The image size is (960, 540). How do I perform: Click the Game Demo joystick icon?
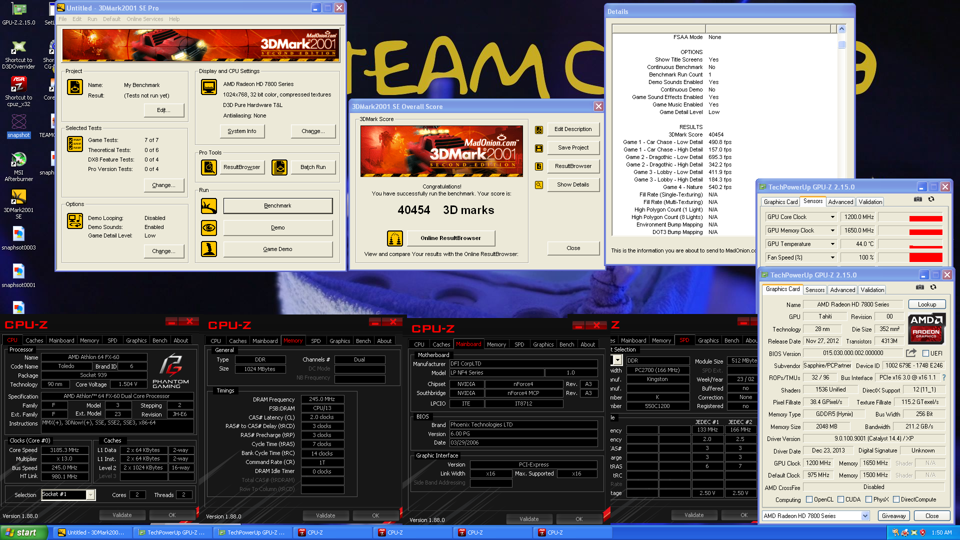tap(208, 249)
